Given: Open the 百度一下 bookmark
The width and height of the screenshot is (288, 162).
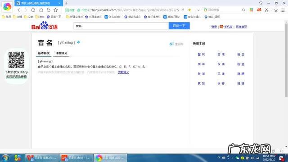Looking at the screenshot, I should [x=54, y=17].
